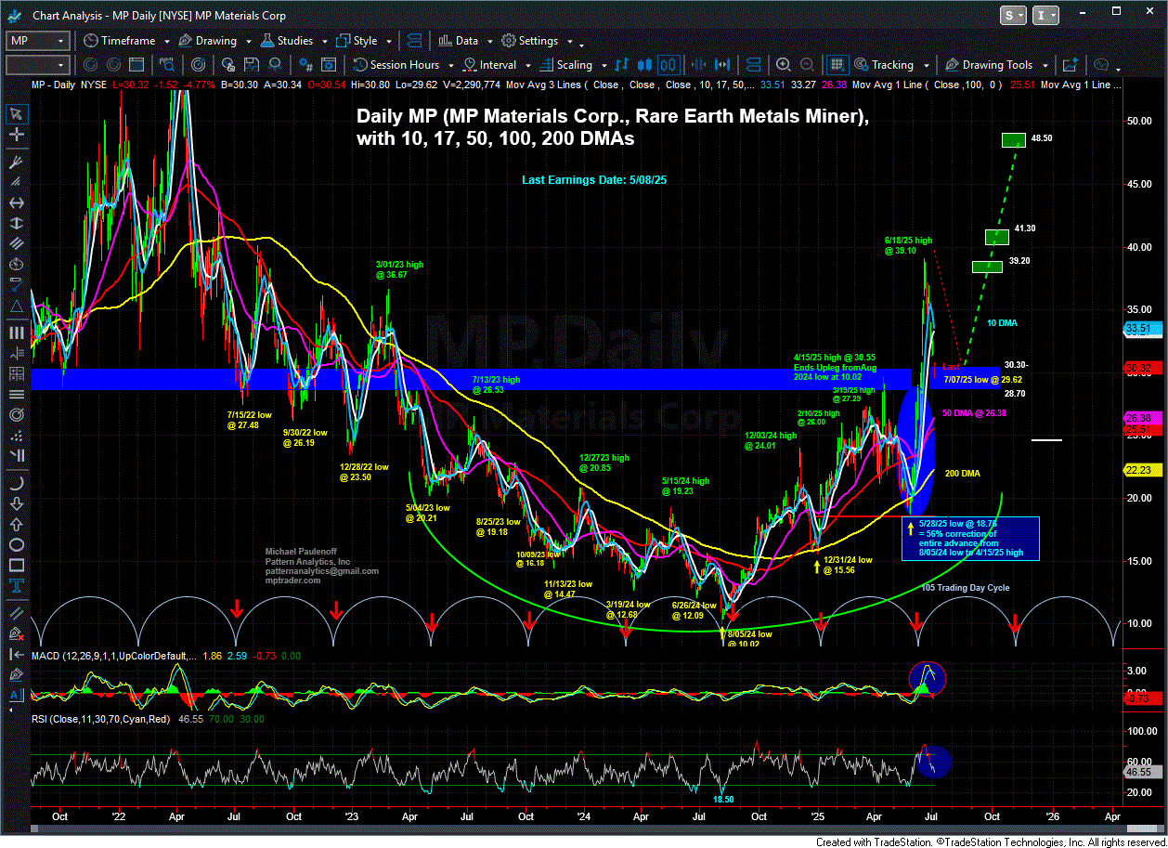Viewport: 1168px width, 848px height.
Task: Expand the Session Hours dropdown arrow
Action: point(449,67)
